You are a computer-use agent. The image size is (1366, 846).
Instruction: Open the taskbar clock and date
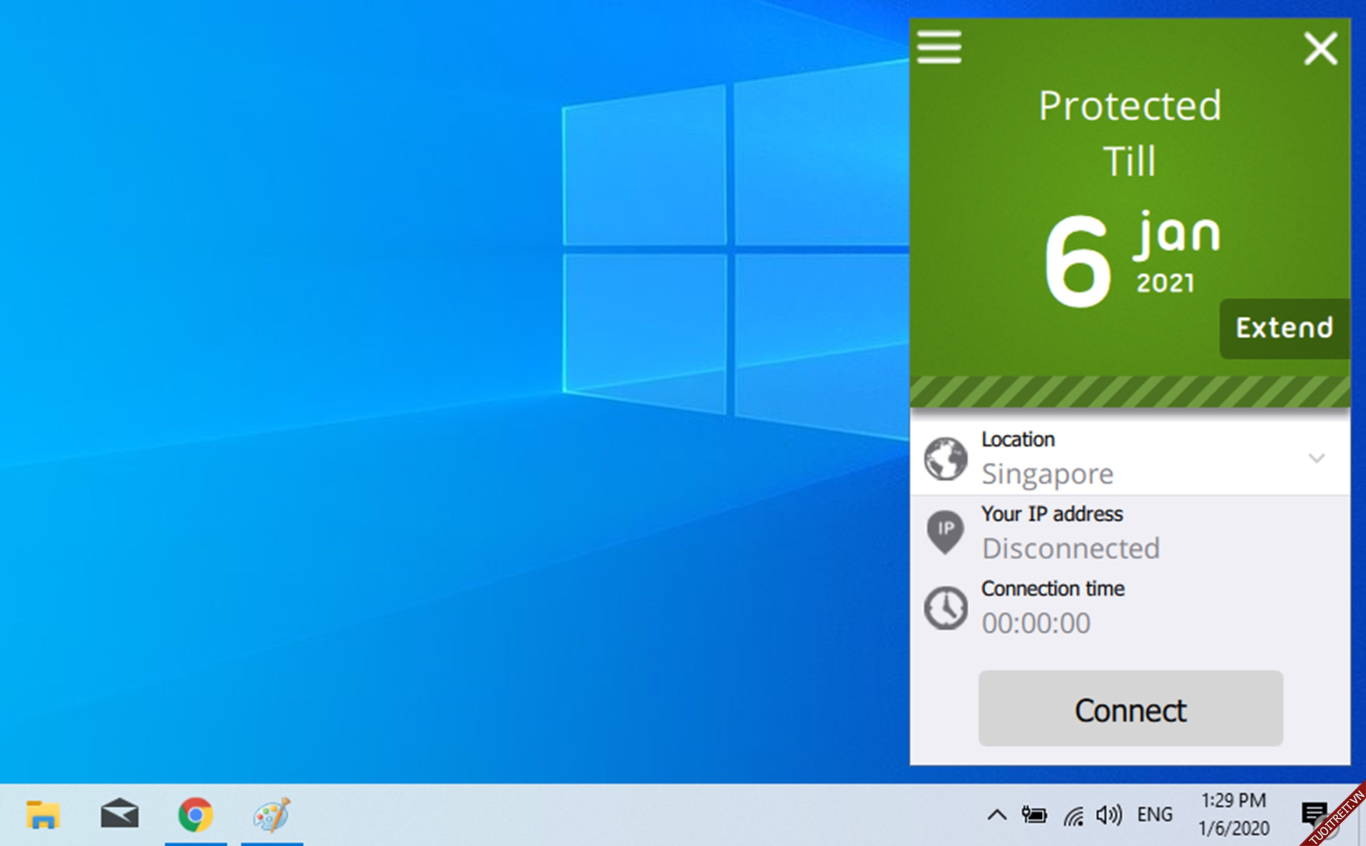pos(1233,814)
